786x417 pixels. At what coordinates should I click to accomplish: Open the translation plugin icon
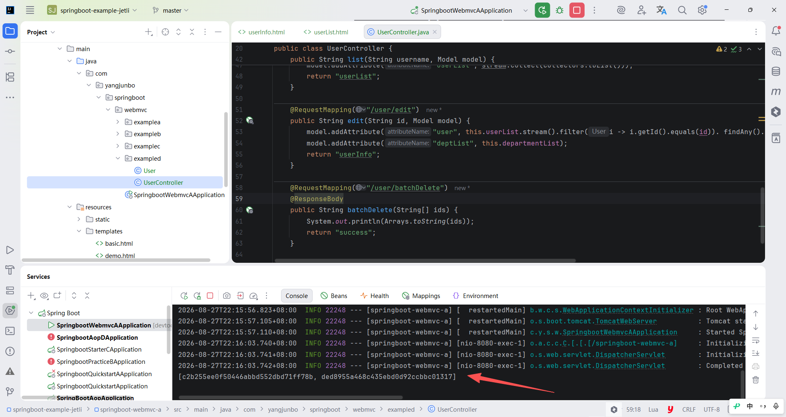[x=662, y=10]
